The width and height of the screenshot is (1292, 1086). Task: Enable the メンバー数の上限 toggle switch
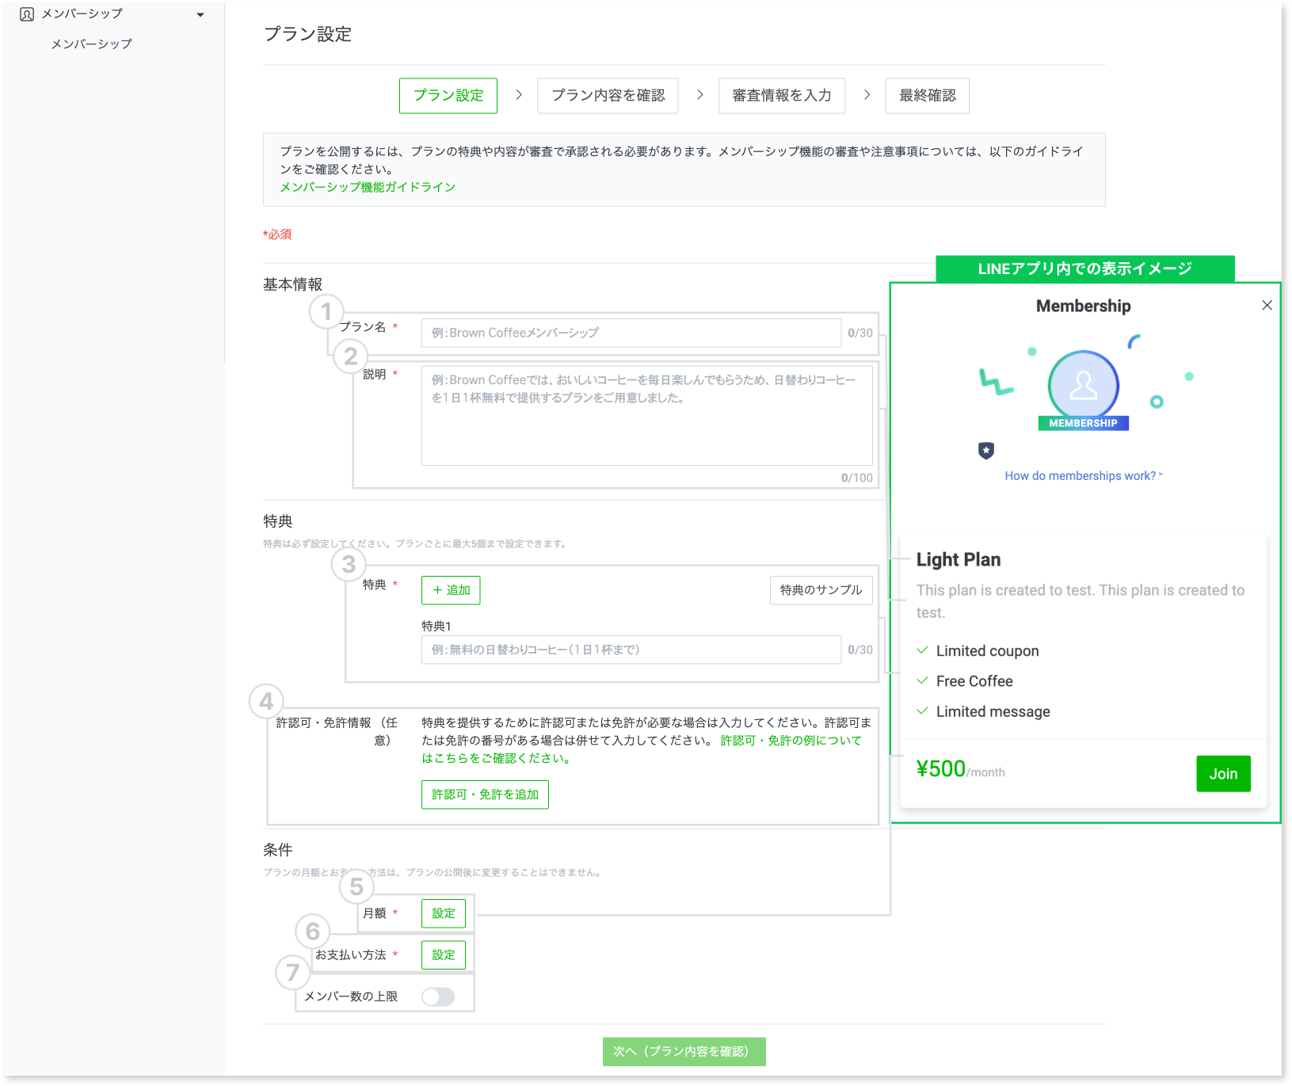coord(438,996)
